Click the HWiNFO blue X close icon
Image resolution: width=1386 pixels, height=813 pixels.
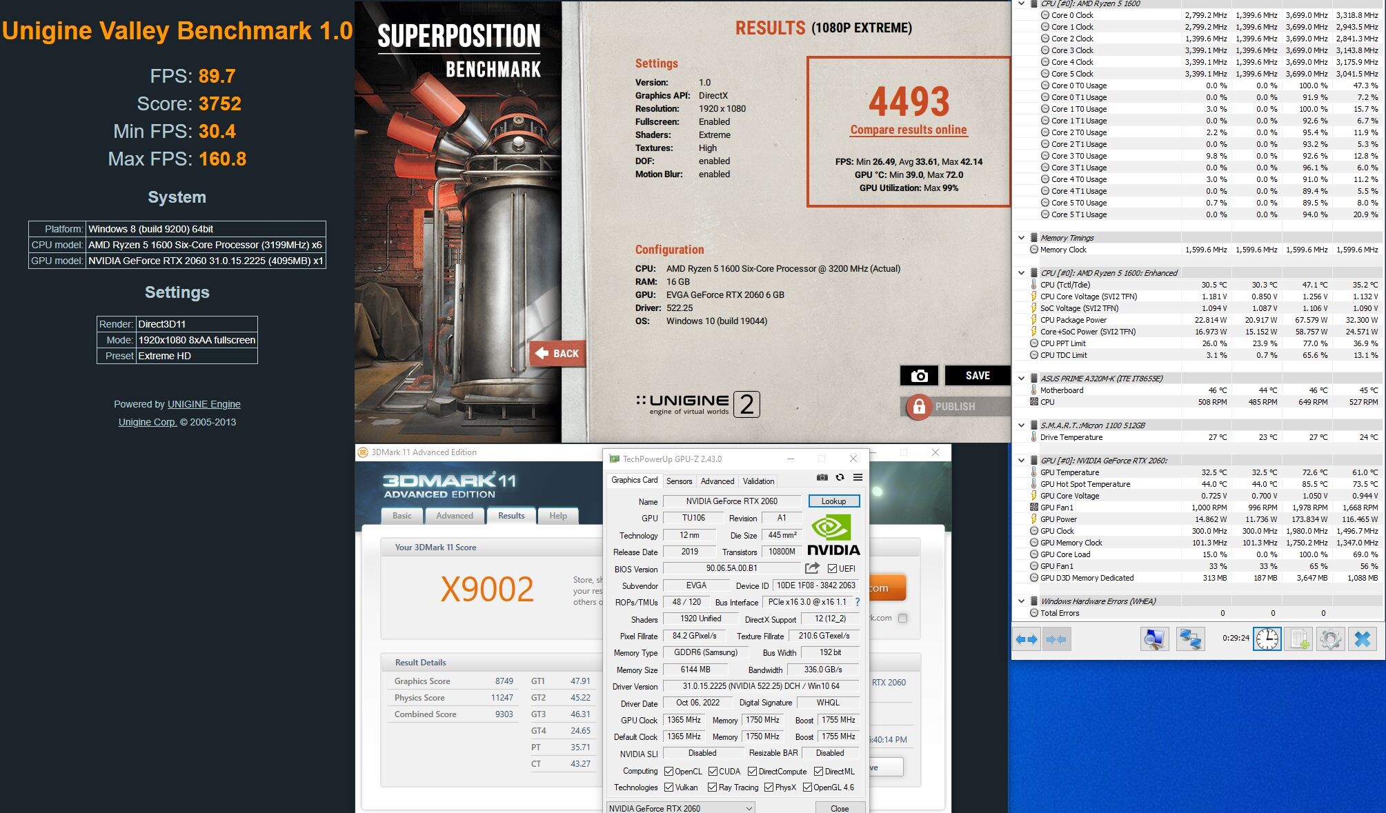[1363, 639]
